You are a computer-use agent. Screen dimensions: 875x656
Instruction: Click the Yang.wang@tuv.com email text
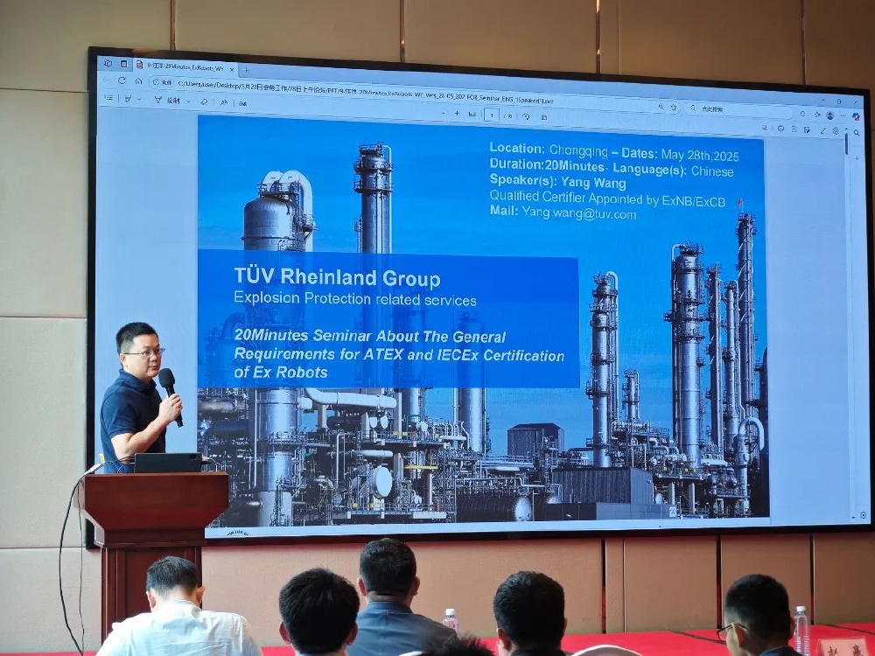point(579,213)
